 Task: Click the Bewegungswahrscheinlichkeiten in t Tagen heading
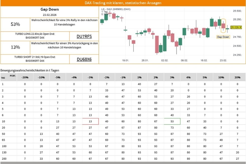click(x=30, y=70)
